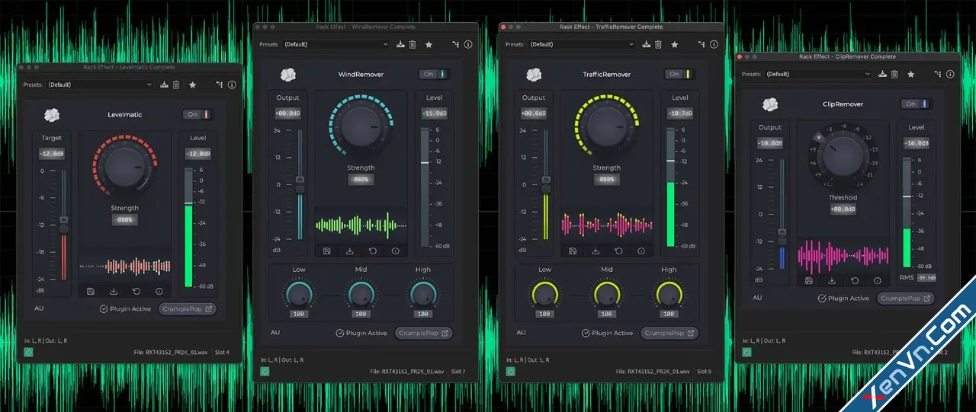This screenshot has height=412, width=976.
Task: Click Strength 080% value in WindRemover
Action: [x=361, y=180]
